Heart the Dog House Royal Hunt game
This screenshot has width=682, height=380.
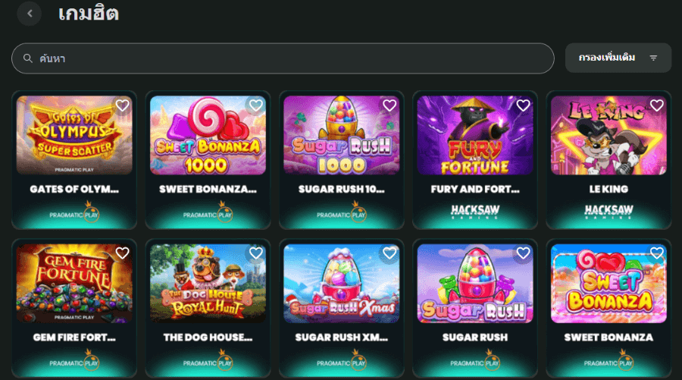point(256,253)
